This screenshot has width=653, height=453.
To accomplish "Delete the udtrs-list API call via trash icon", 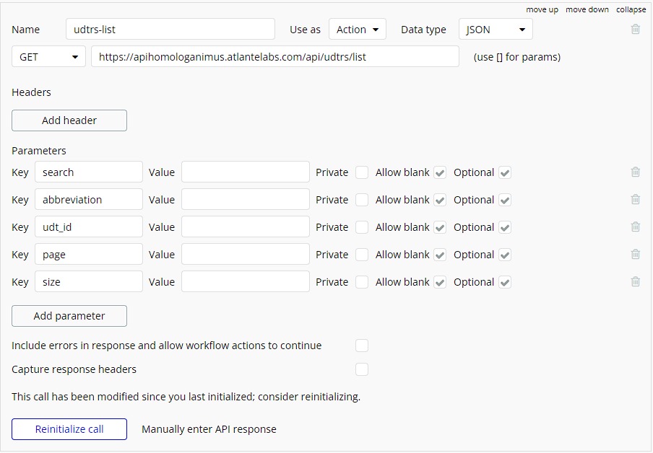I will 635,29.
